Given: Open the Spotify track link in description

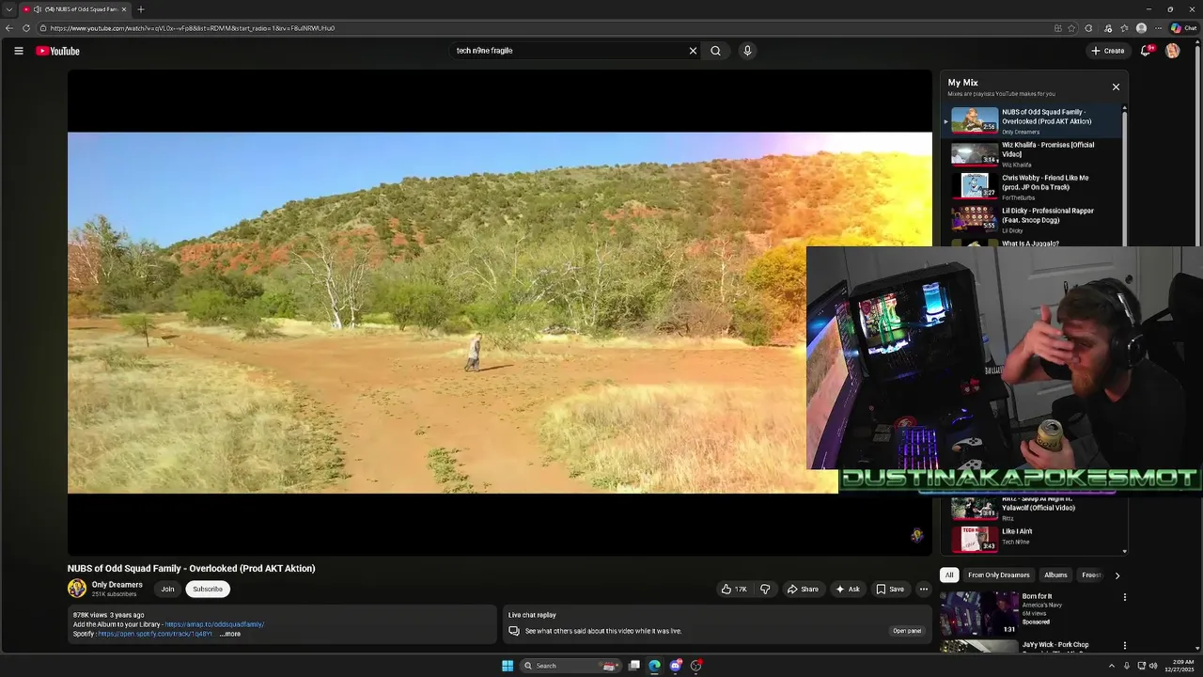Looking at the screenshot, I should [x=155, y=634].
